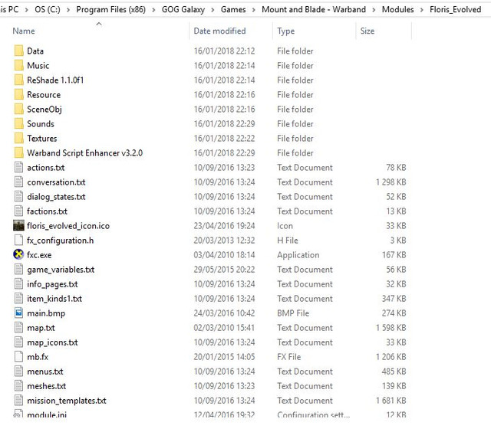Click the '29/05/2015 20:22' date of game_variables.txt
The image size is (491, 429).
tap(224, 270)
